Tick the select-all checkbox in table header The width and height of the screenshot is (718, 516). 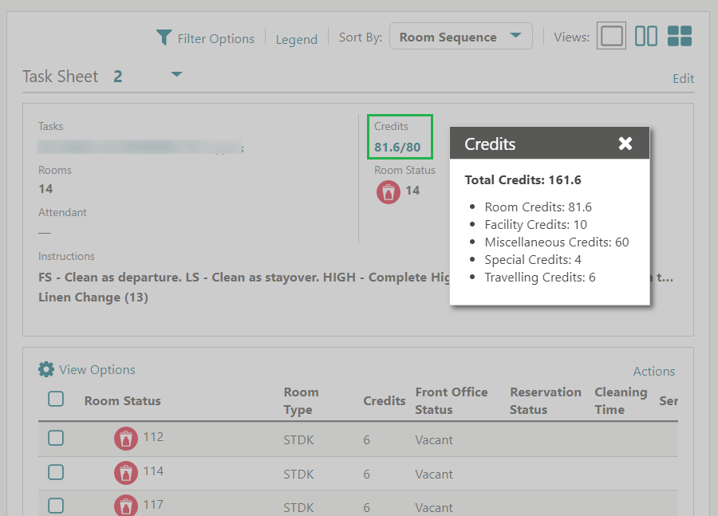[56, 399]
